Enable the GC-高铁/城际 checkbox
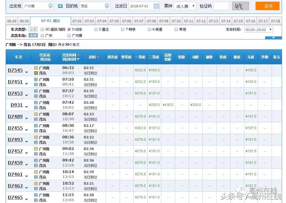Screen dimensions: 286x203 (x=42, y=29)
